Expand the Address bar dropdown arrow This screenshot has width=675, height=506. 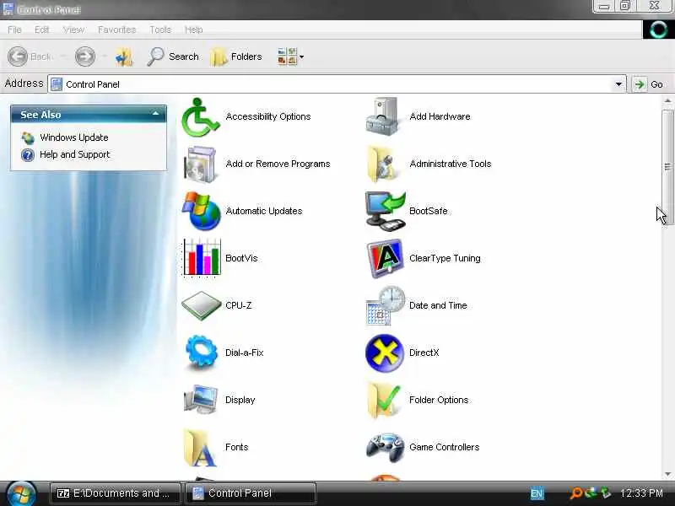tap(618, 83)
